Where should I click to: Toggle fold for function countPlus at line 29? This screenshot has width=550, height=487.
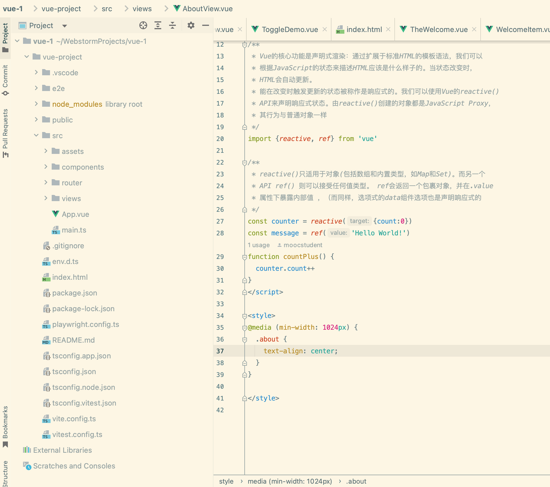tap(245, 257)
